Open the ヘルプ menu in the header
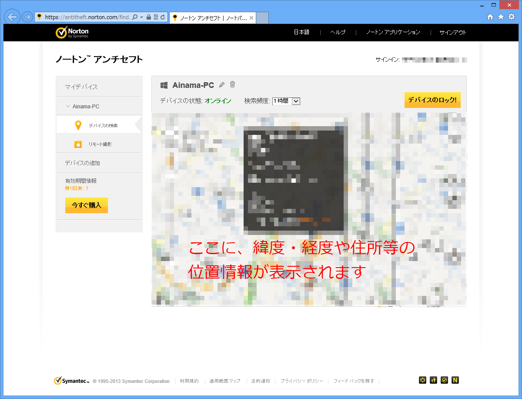The image size is (522, 399). (338, 32)
